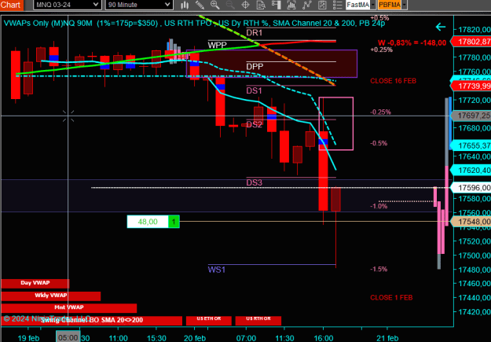This screenshot has height=342, width=491.
Task: Click the DPP daily pivot label
Action: click(255, 67)
